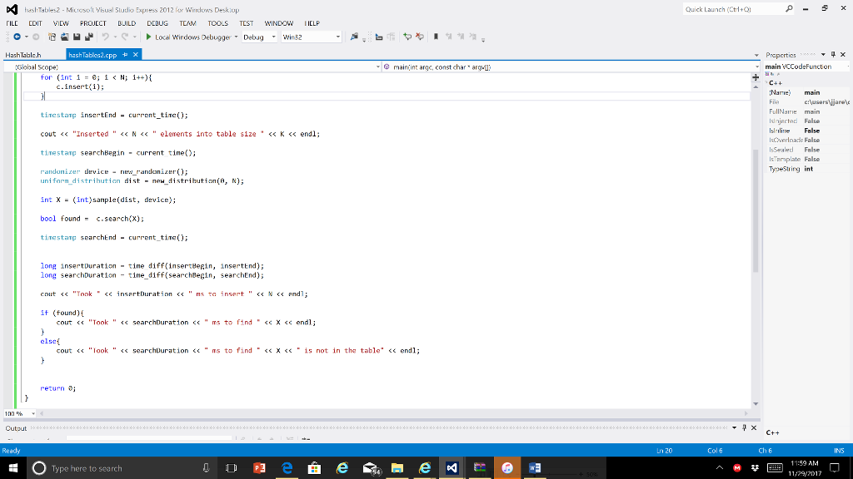Click the comment selected lines icon
The width and height of the screenshot is (853, 479).
coord(407,37)
